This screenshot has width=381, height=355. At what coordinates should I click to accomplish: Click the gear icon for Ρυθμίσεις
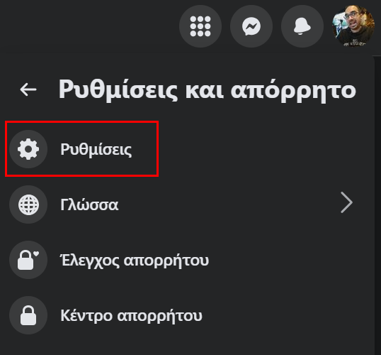click(28, 149)
